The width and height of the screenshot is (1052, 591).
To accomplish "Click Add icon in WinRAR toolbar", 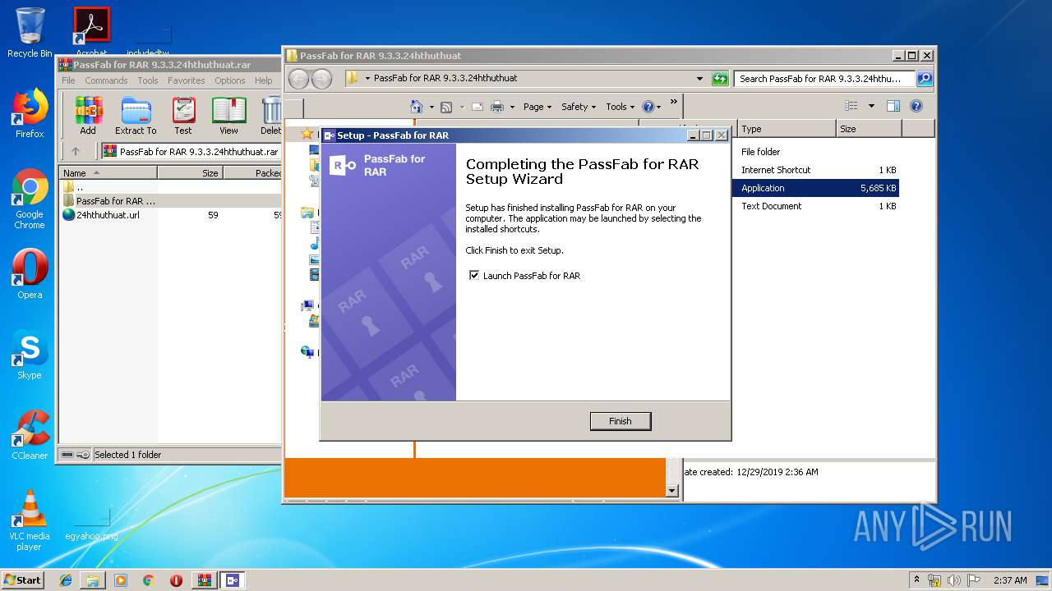I will [x=88, y=116].
